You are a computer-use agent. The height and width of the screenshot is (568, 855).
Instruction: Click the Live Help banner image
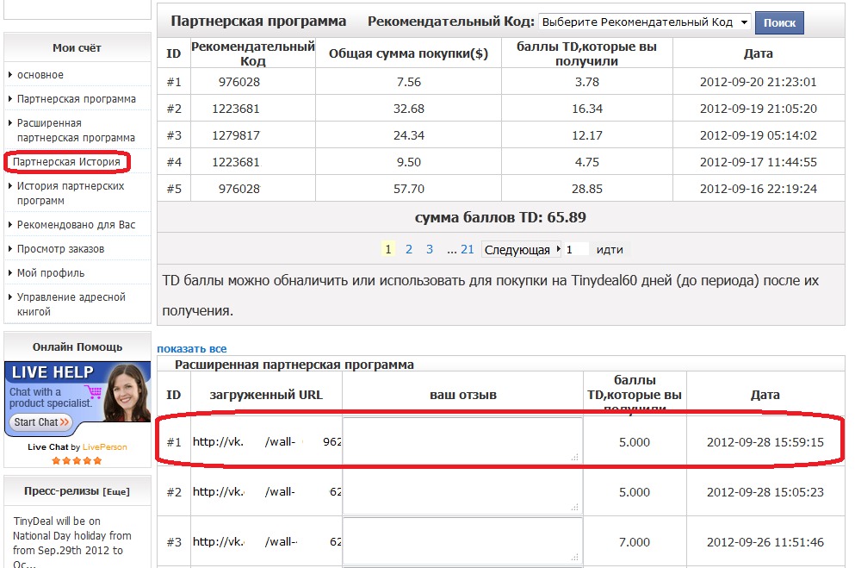77,399
